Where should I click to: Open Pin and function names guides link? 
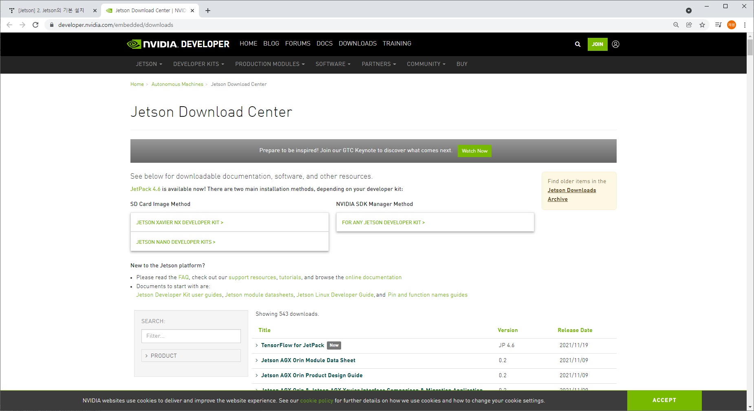pos(428,295)
